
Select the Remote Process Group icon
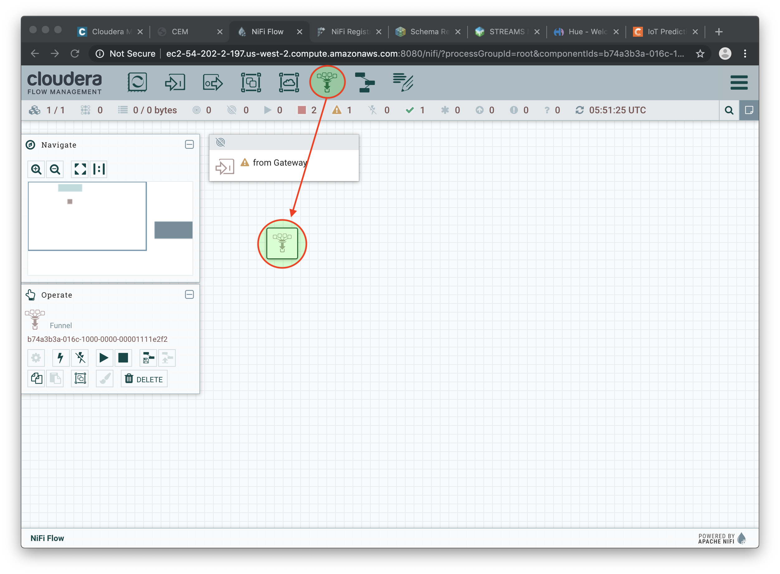289,82
